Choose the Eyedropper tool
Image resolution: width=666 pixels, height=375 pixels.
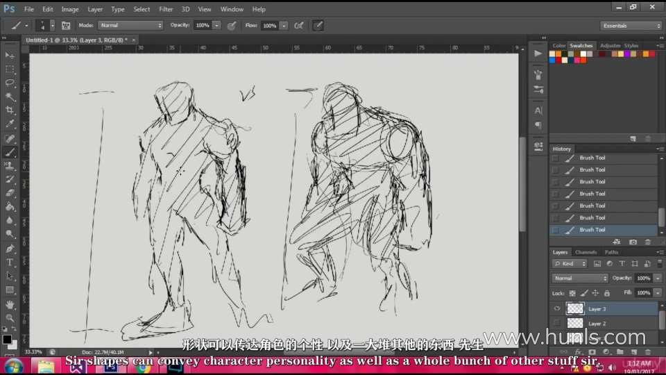coord(10,124)
